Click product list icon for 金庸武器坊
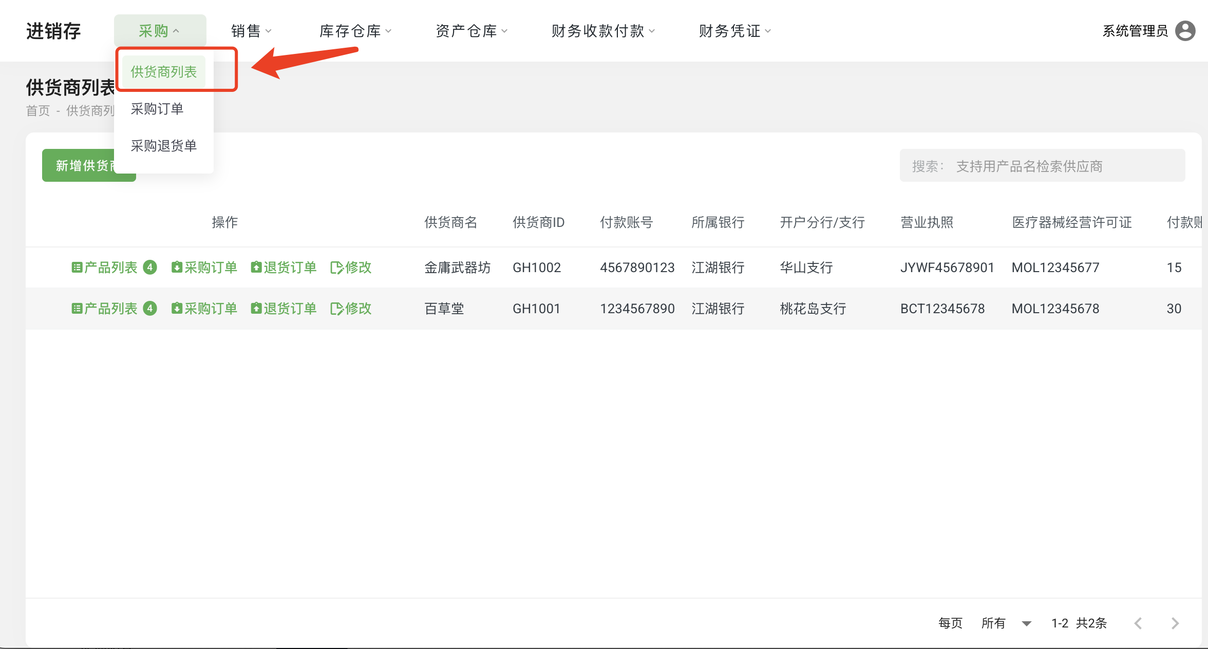The width and height of the screenshot is (1208, 649). click(77, 268)
